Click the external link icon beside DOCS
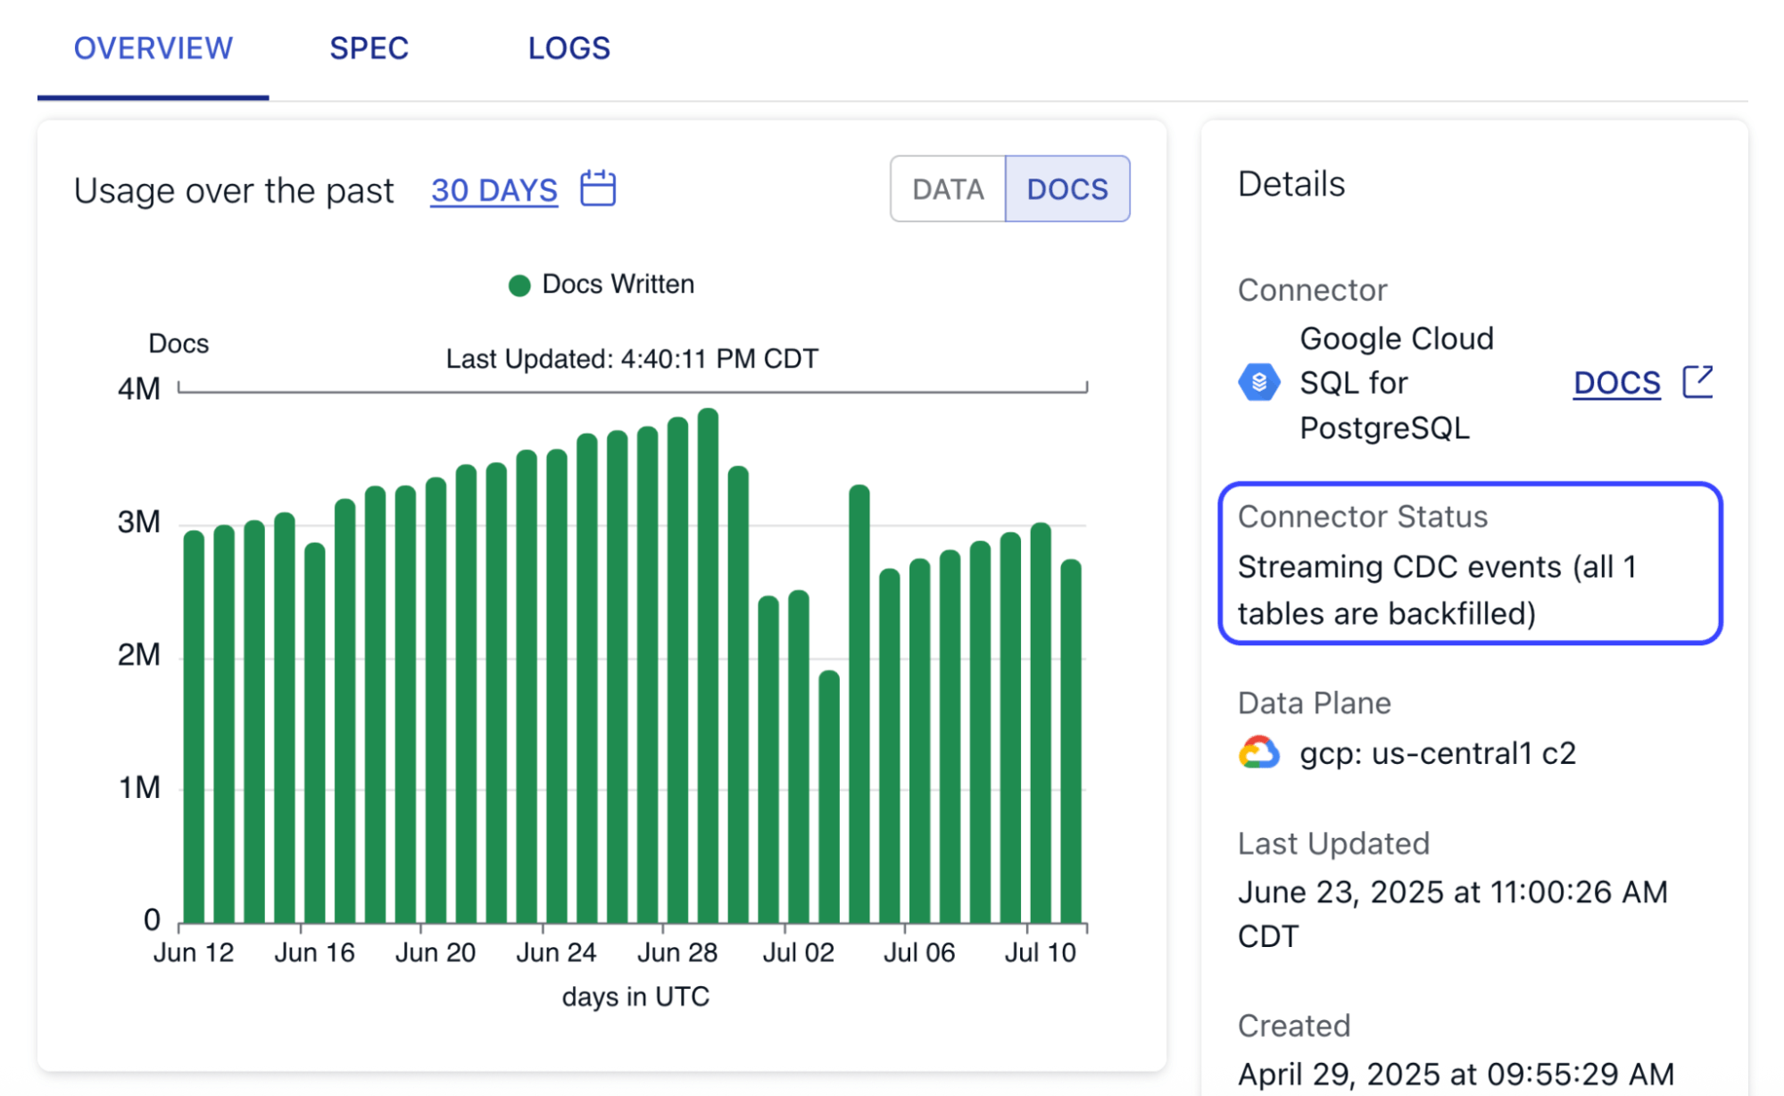This screenshot has height=1096, width=1784. click(x=1697, y=382)
